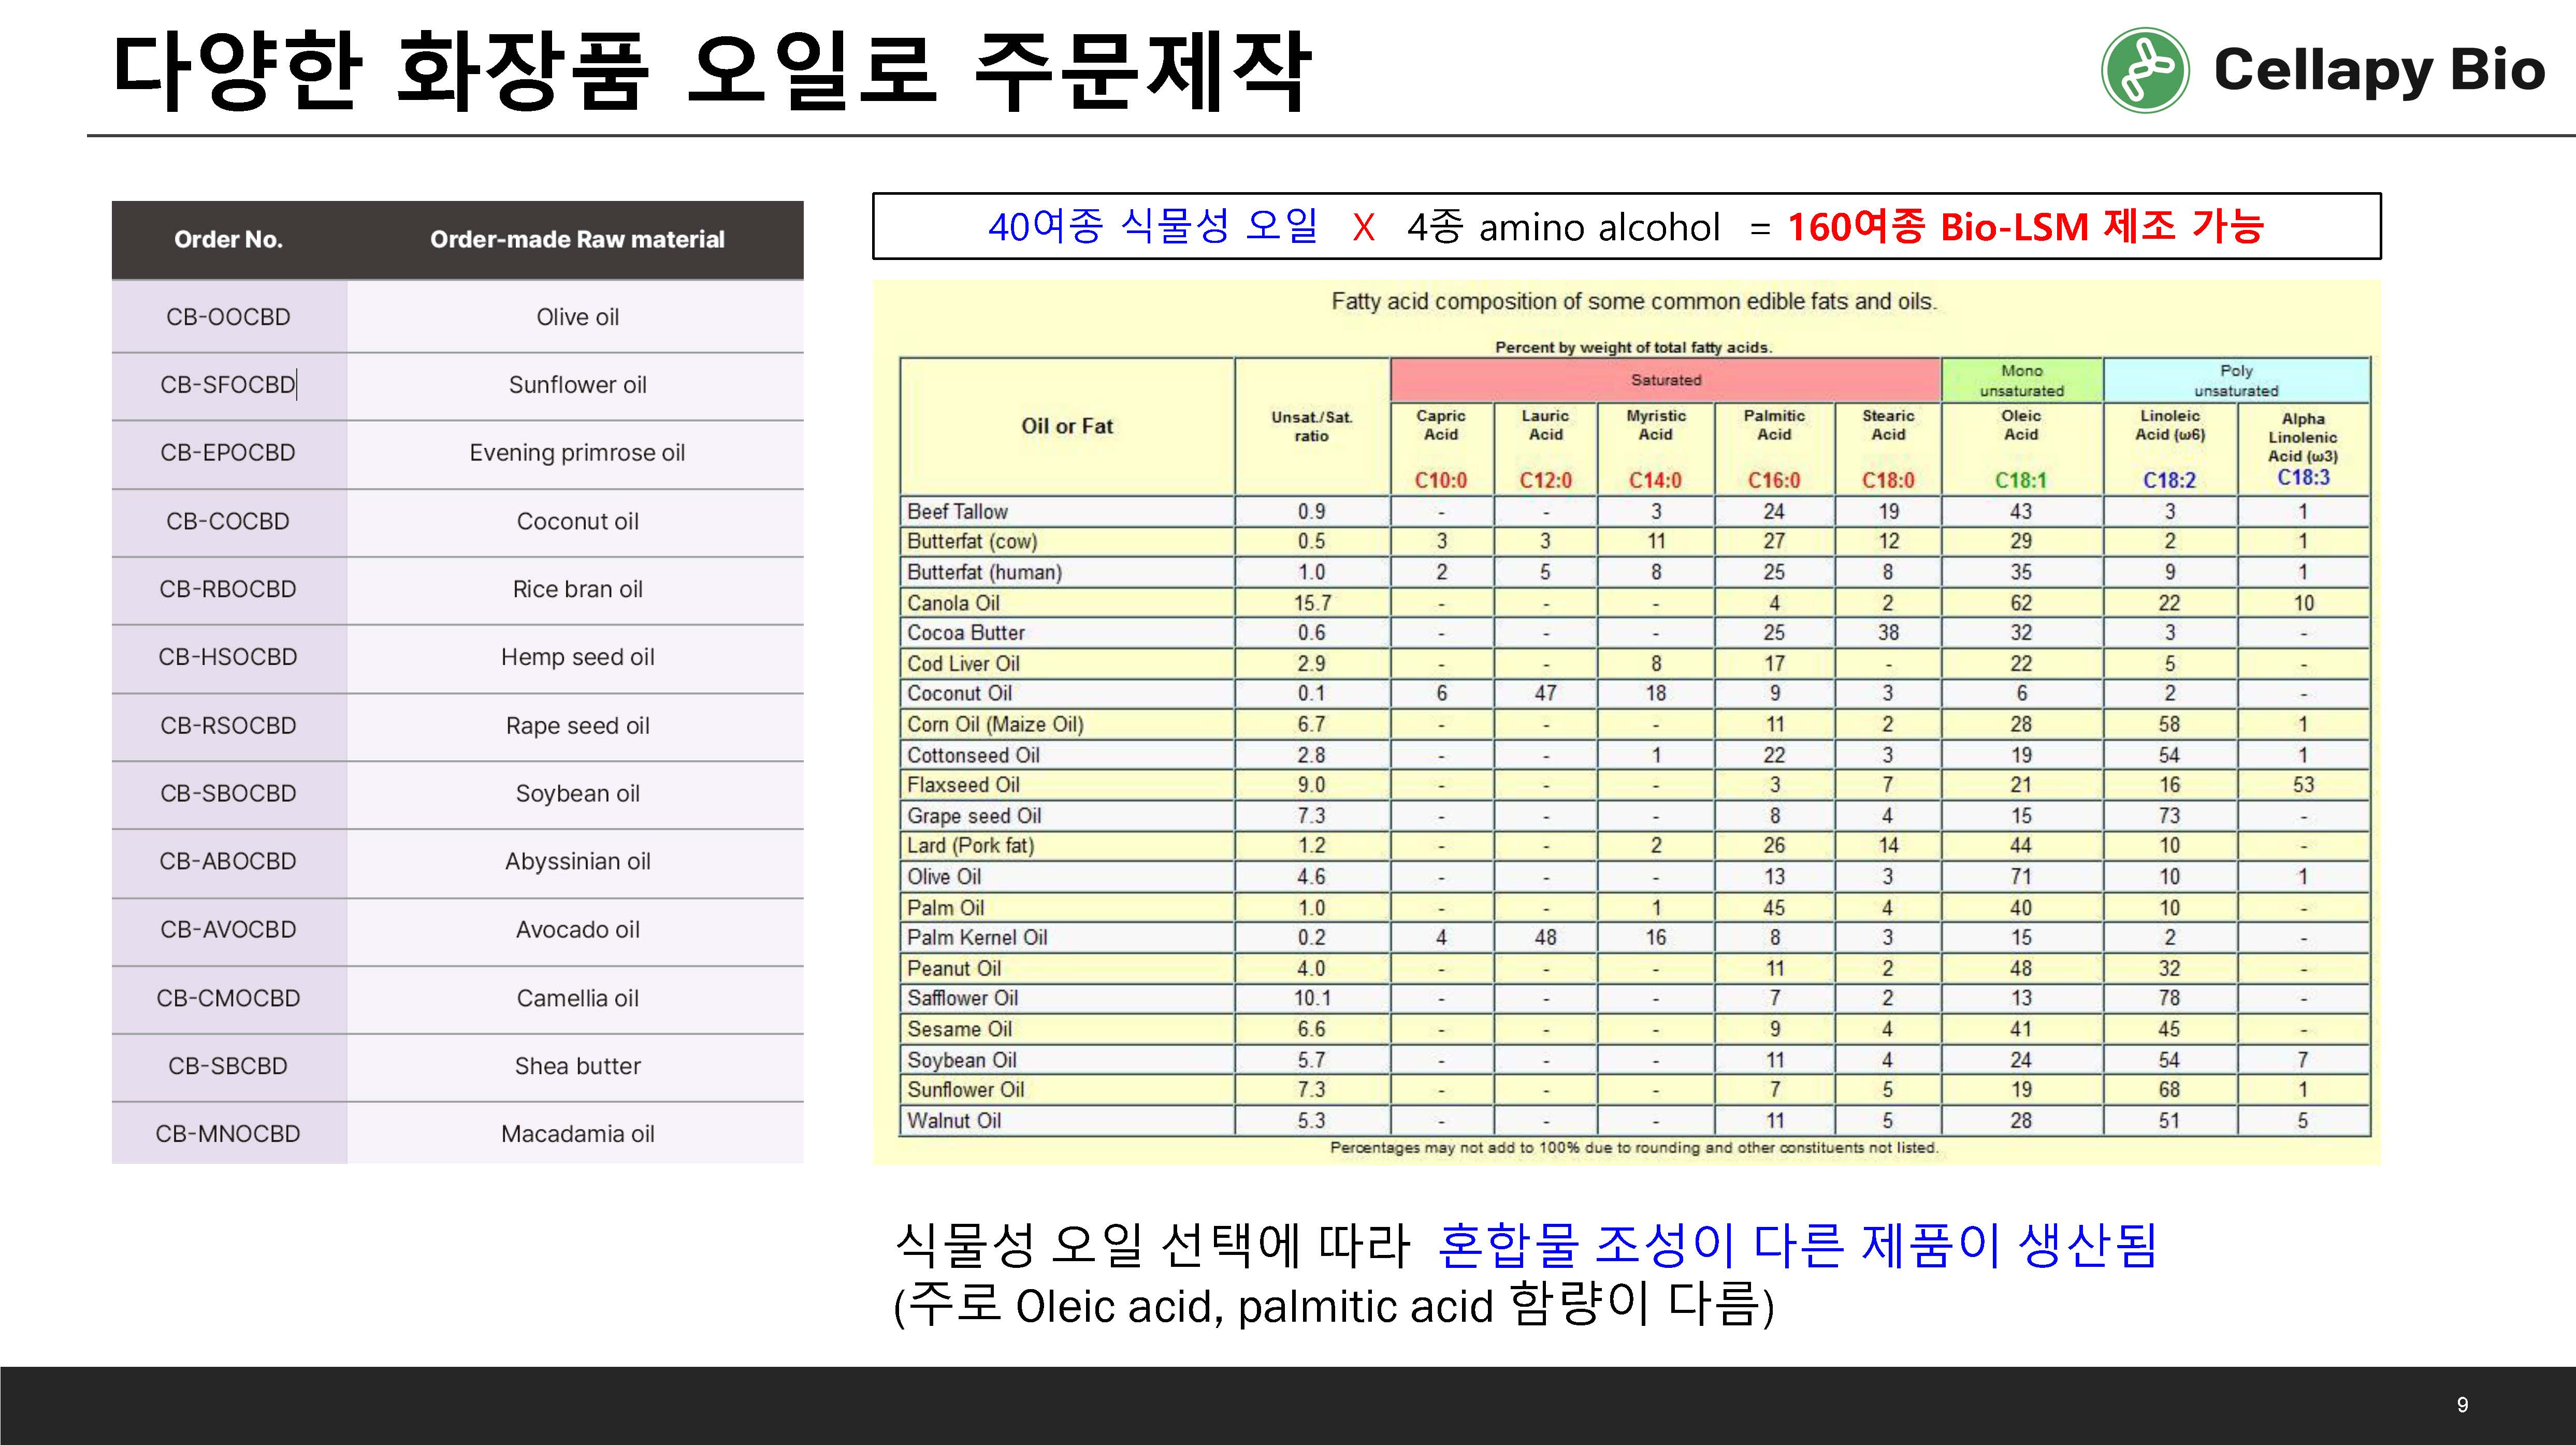Select order number CB-OOCBD
Screen dimensions: 2576x1445
pyautogui.click(x=229, y=317)
